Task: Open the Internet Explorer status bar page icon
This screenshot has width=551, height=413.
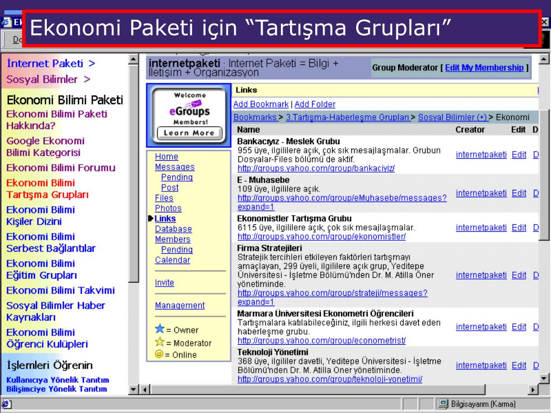Action: (7, 404)
